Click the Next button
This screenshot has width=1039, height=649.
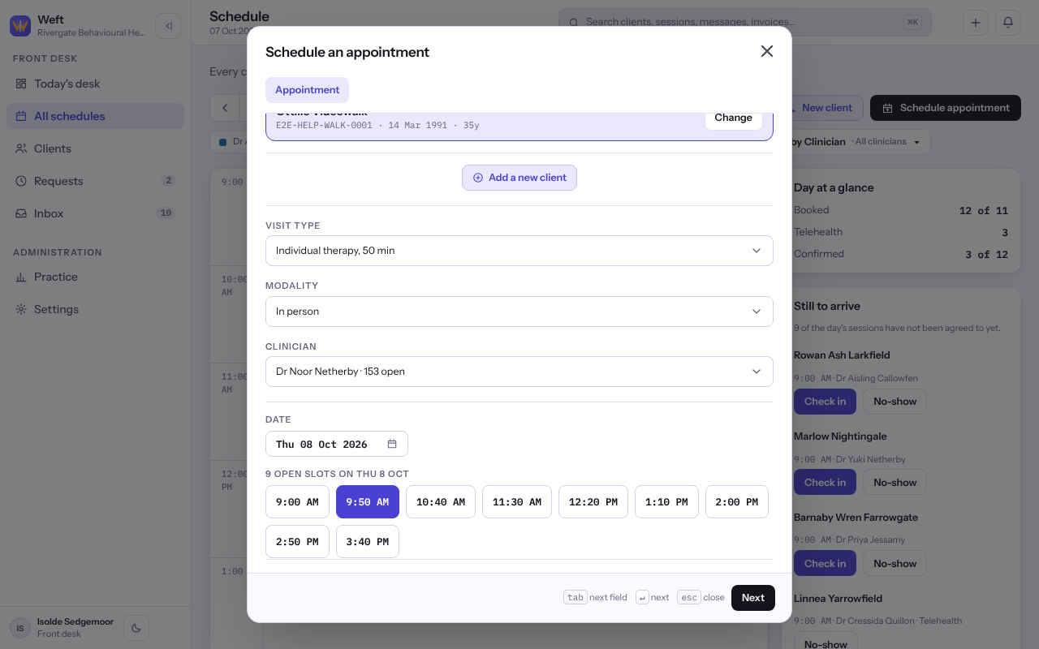753,598
